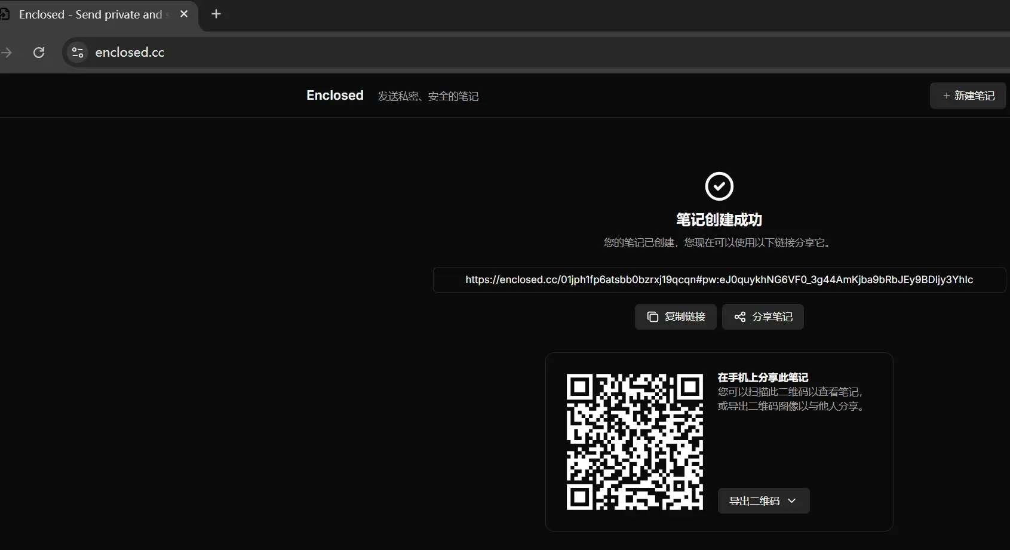Click the 笔记创建成功 heading
Image resolution: width=1010 pixels, height=550 pixels.
[x=719, y=220]
